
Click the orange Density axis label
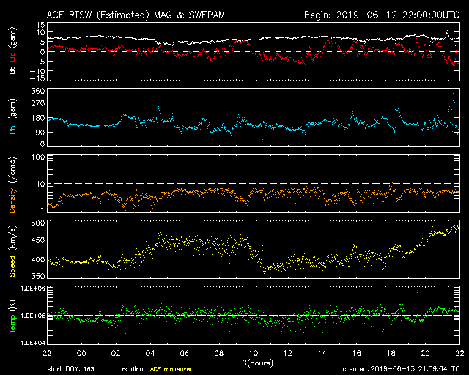coord(12,201)
